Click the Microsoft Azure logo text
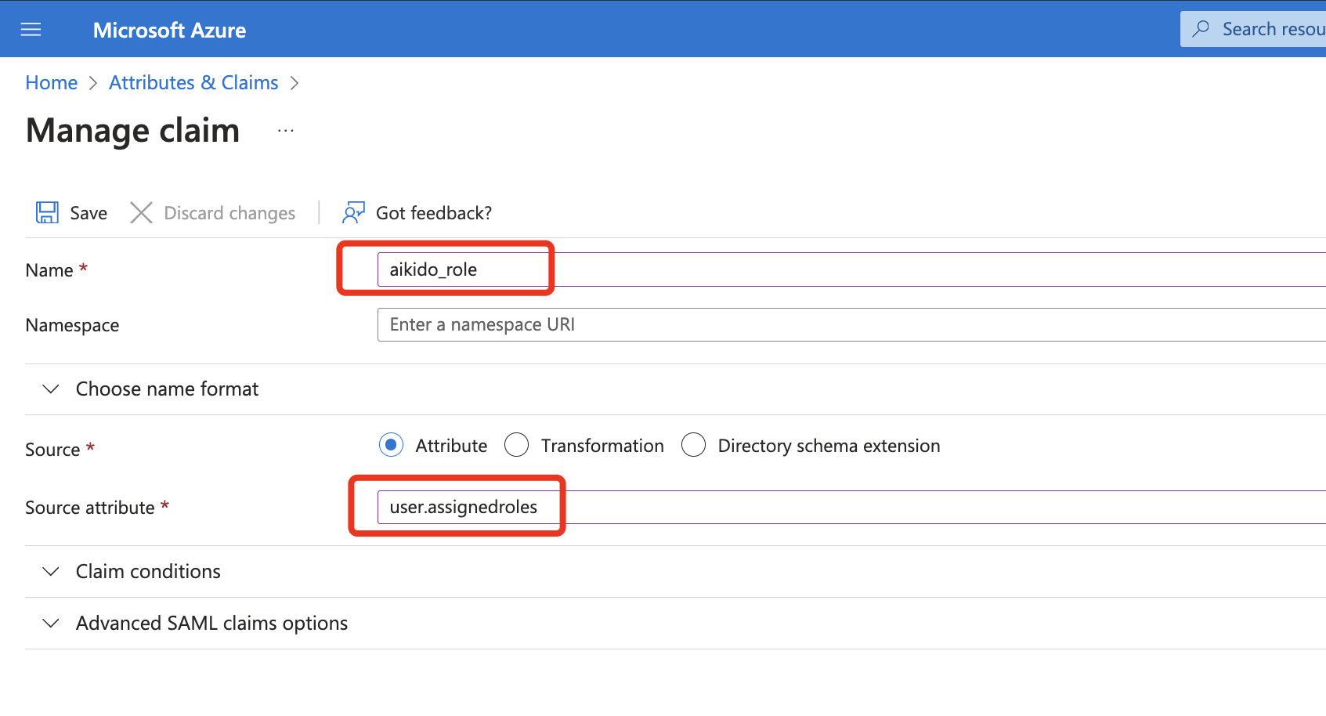Image resolution: width=1326 pixels, height=716 pixels. pos(169,30)
